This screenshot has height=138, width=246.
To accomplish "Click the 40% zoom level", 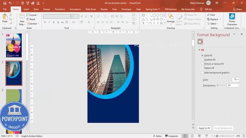I will (x=238, y=136).
